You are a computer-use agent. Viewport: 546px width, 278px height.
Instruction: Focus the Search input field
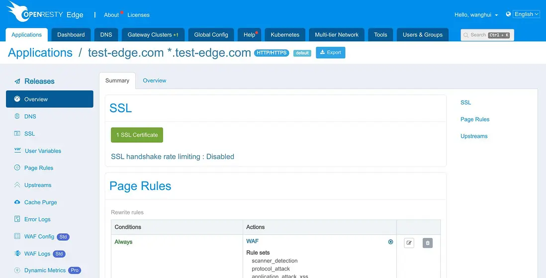(487, 35)
